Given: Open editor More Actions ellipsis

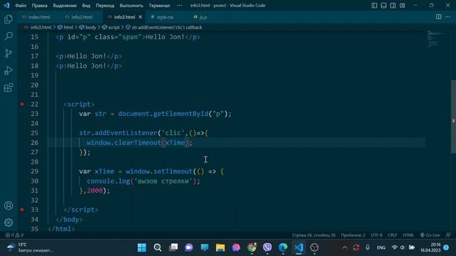Looking at the screenshot, I should click(448, 17).
